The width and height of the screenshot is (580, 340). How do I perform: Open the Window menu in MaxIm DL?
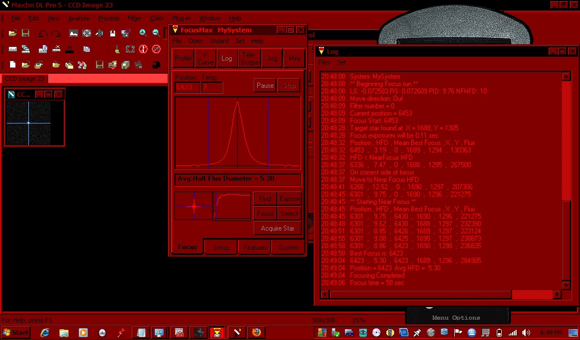[210, 18]
